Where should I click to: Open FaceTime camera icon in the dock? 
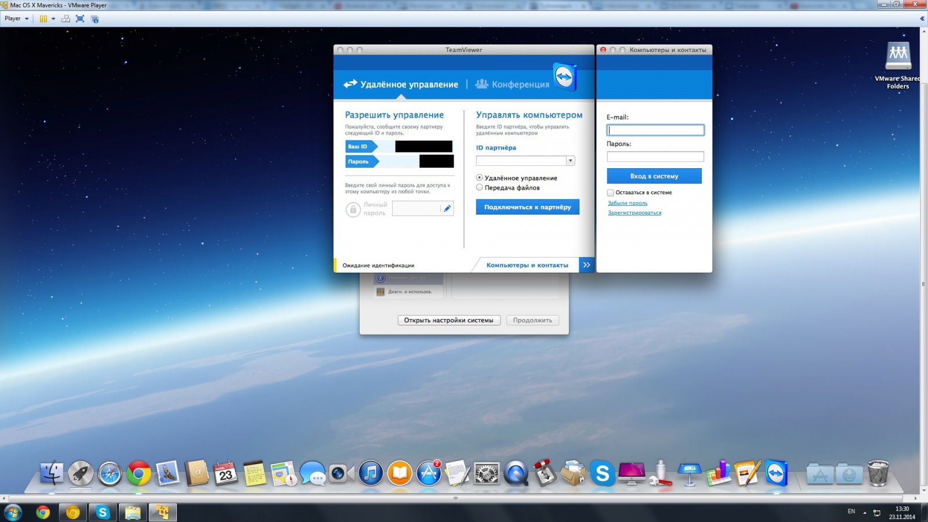pyautogui.click(x=342, y=473)
